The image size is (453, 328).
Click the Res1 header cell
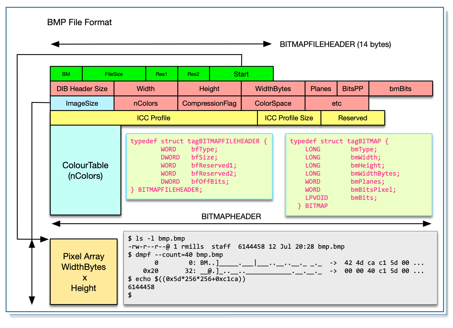(161, 74)
